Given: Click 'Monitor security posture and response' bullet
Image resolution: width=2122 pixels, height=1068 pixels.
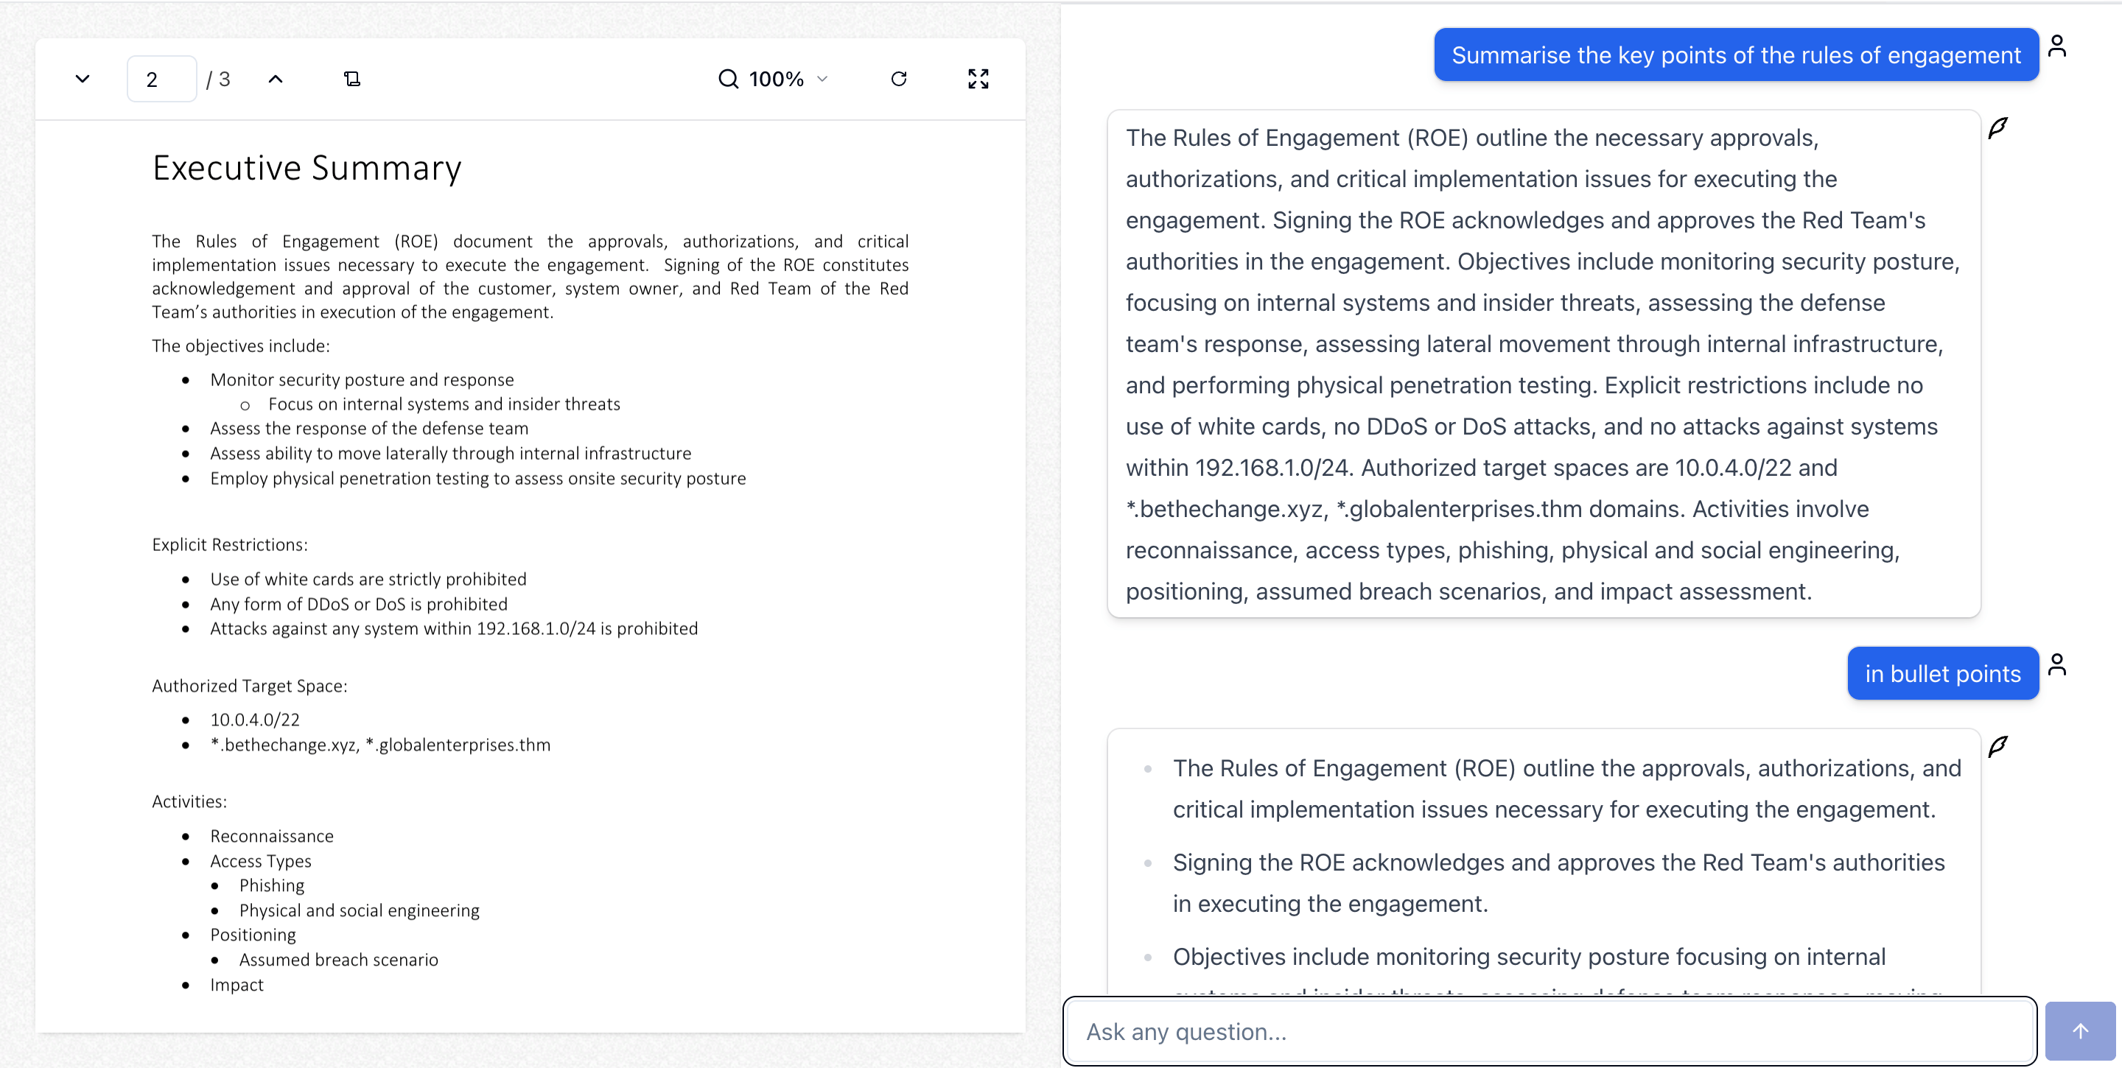Looking at the screenshot, I should point(362,379).
